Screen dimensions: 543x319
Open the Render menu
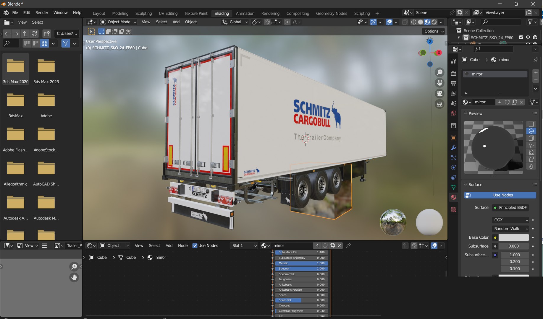[42, 13]
